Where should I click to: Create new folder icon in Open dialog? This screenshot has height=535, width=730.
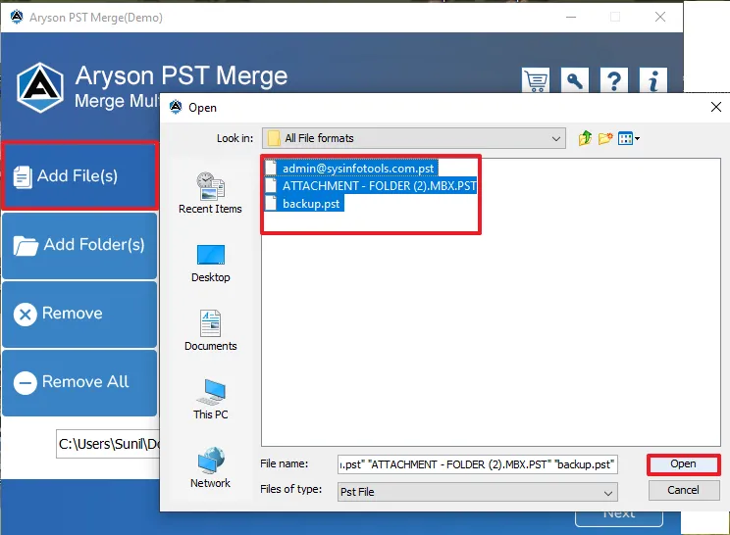tap(605, 138)
